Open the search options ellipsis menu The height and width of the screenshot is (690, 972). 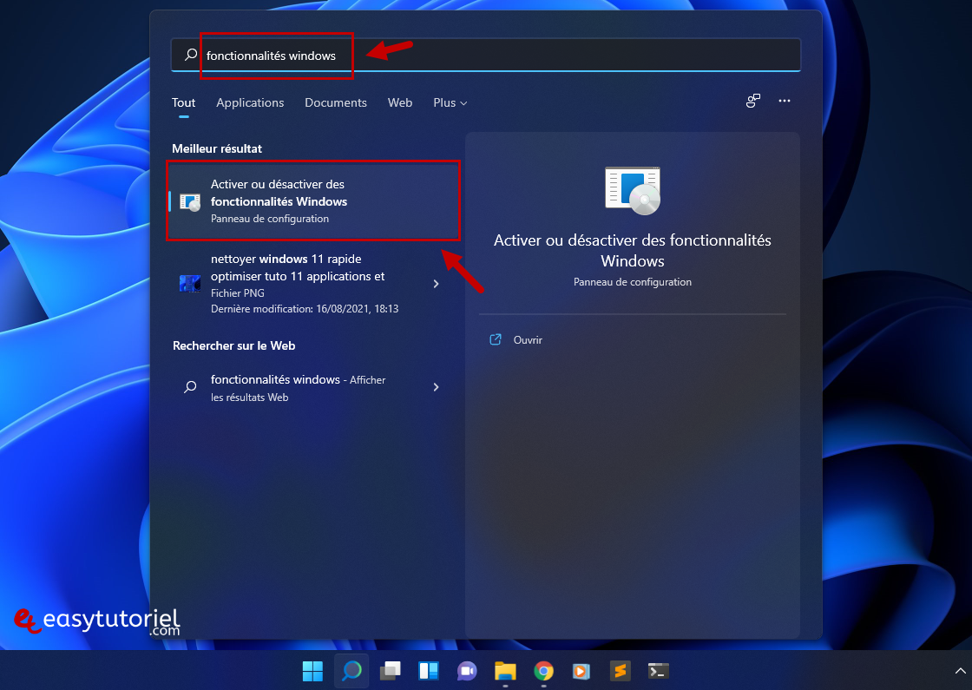point(785,102)
